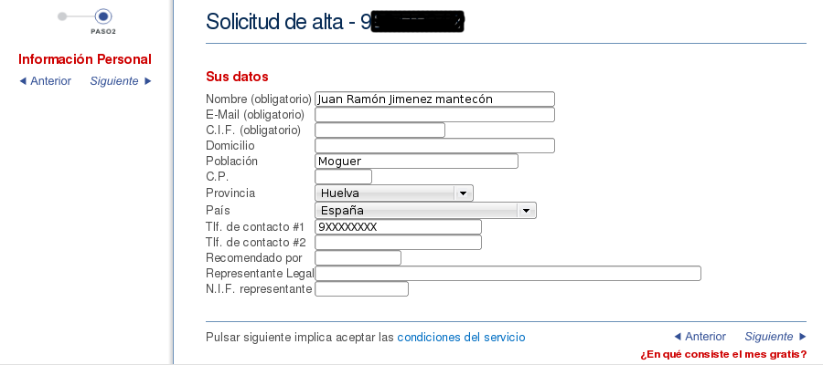Go back using sidebar Anterior link

click(45, 81)
